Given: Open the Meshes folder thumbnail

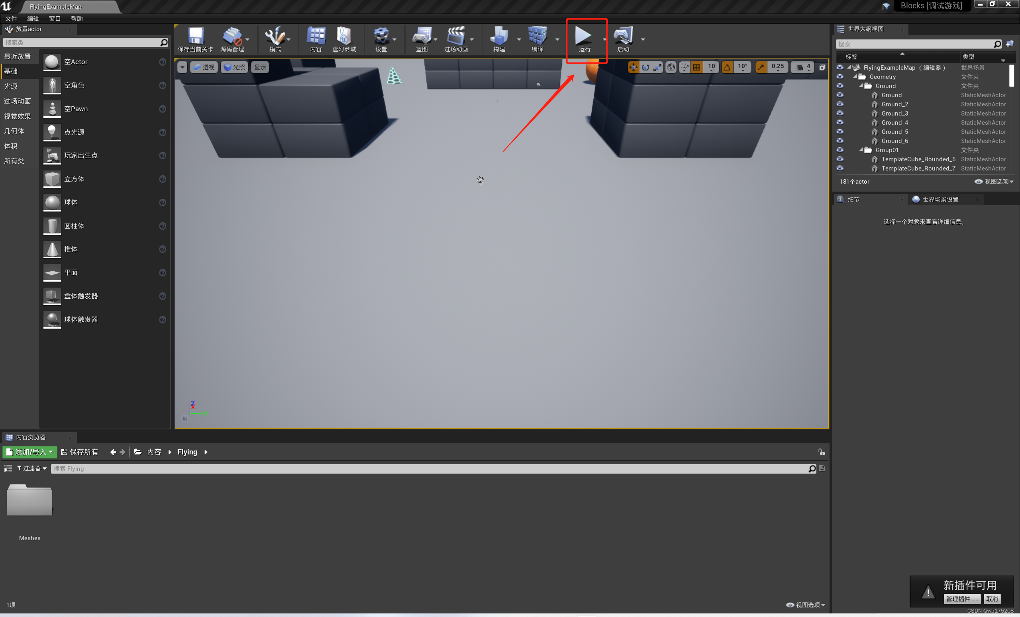Looking at the screenshot, I should pos(29,501).
